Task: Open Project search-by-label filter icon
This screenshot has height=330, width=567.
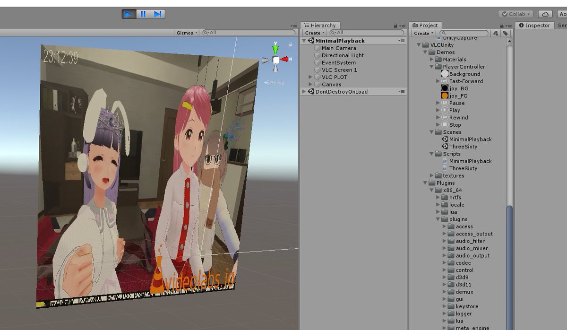Action: click(505, 33)
